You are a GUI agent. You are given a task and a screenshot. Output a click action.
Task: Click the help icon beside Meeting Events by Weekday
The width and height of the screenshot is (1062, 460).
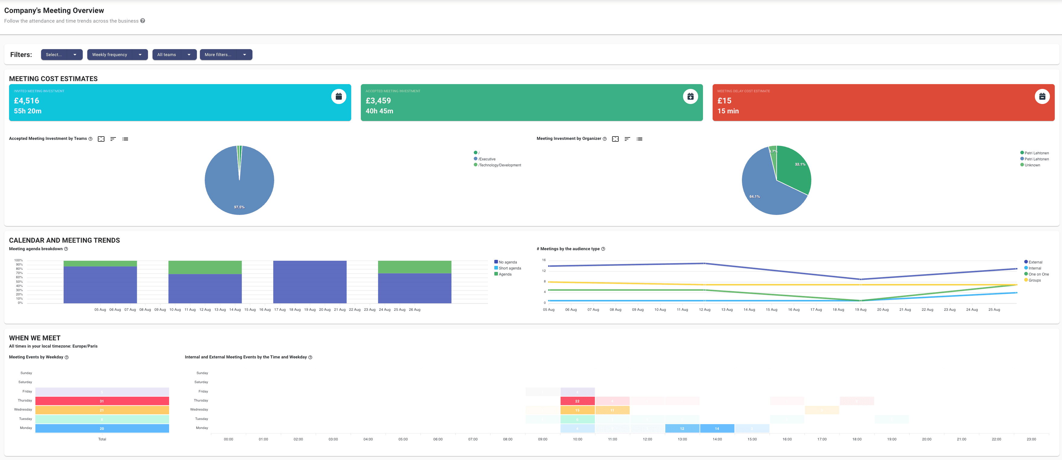pos(66,357)
